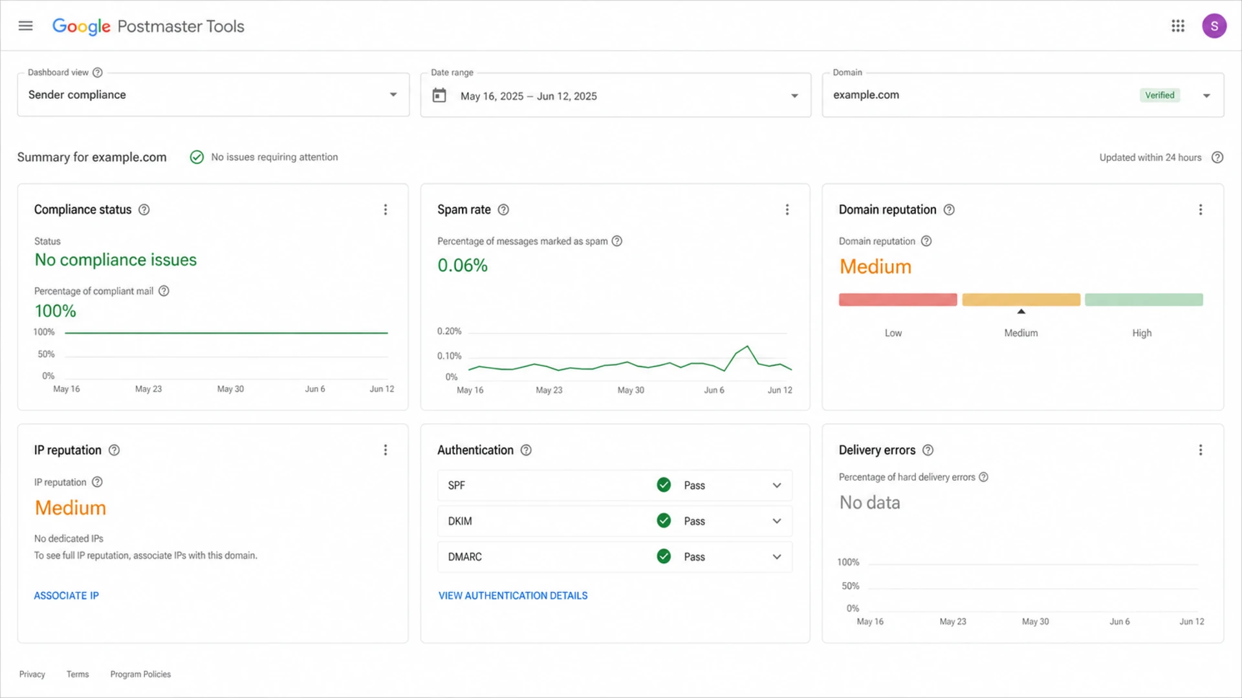Open Delivery errors card more options
This screenshot has height=698, width=1242.
click(1201, 450)
